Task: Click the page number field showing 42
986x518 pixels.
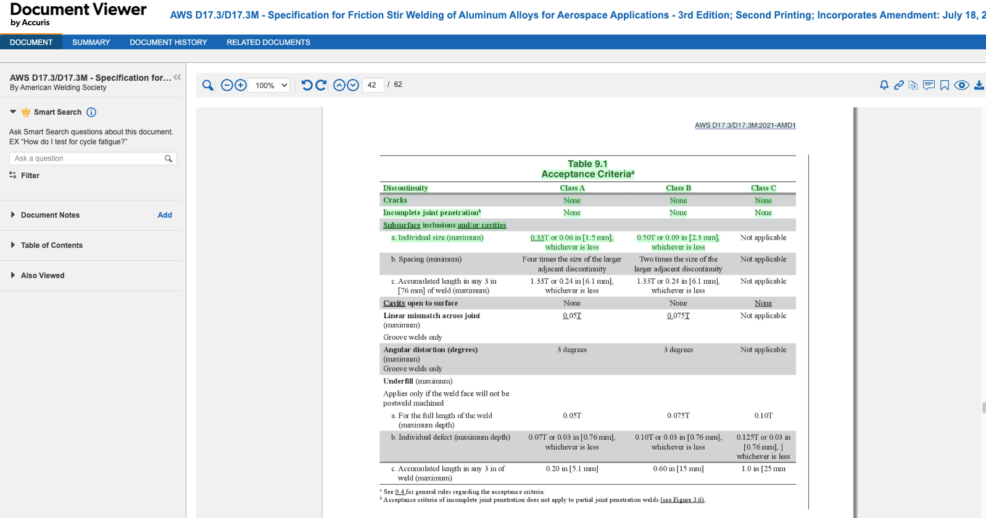Action: click(x=373, y=85)
